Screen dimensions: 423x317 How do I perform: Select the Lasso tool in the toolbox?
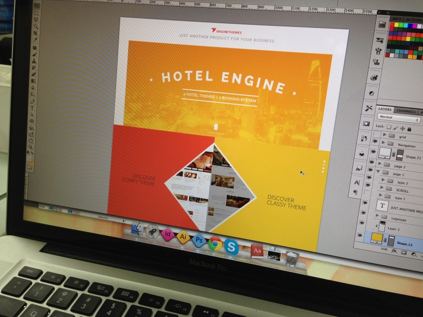(x=36, y=20)
